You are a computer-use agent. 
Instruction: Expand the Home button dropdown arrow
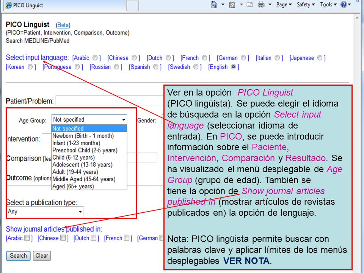click(x=223, y=5)
